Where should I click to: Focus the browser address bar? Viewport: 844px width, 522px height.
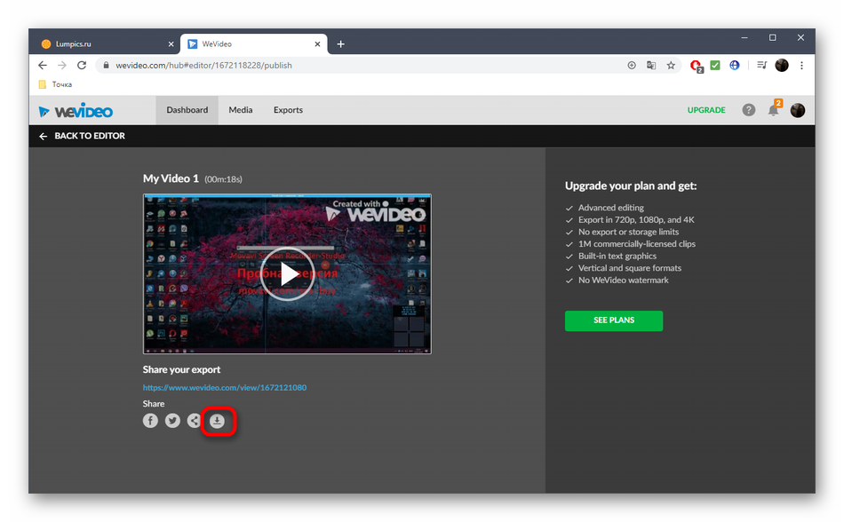[x=355, y=65]
